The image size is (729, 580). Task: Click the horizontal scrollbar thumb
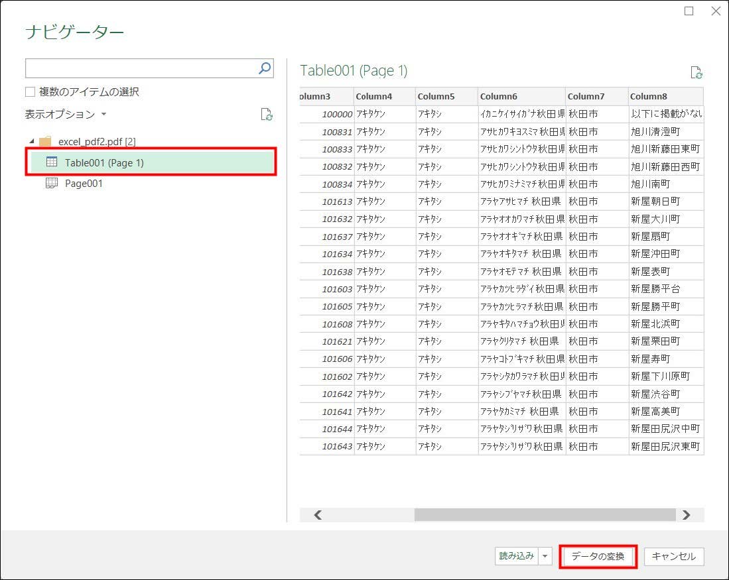click(544, 515)
